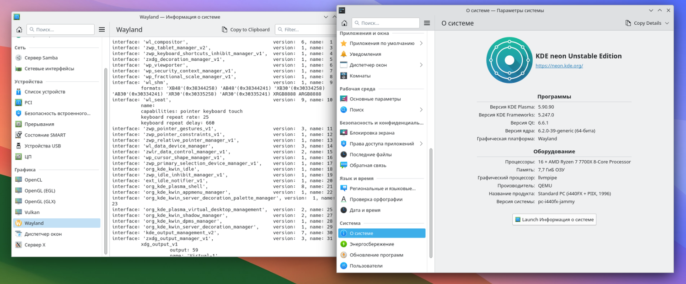Open Безопасность встроенного entry
The image size is (686, 284).
(x=57, y=113)
